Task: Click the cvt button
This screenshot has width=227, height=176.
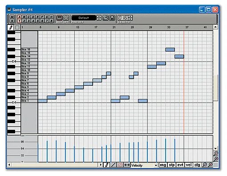Action: 180,165
